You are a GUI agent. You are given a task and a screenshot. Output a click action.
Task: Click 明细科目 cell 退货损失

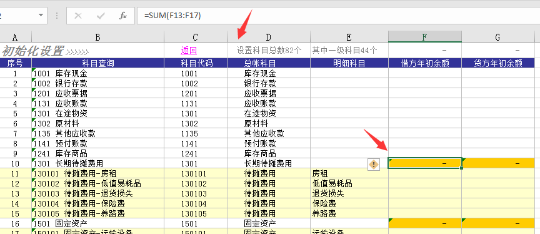point(349,193)
